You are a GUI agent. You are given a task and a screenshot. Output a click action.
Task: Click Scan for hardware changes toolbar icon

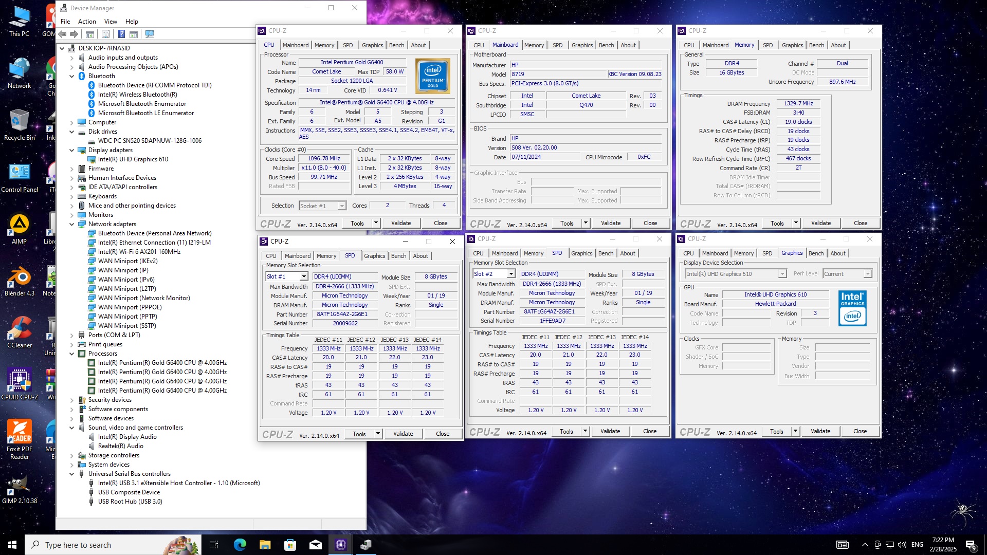(x=150, y=34)
